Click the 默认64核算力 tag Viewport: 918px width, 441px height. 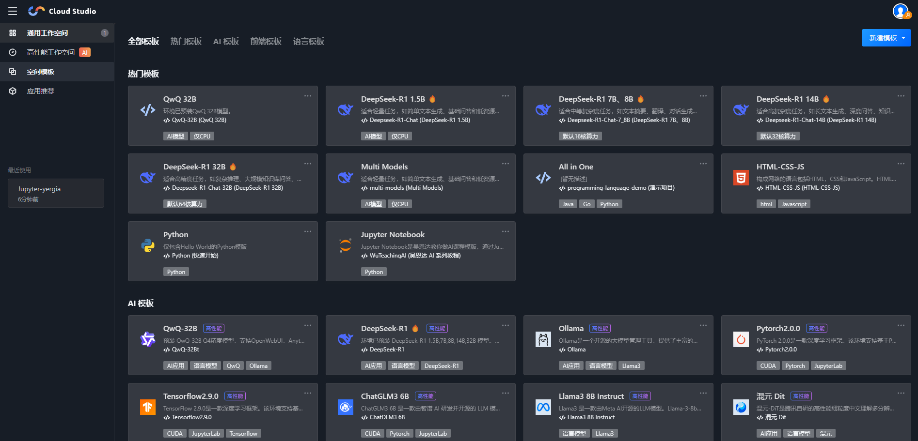[185, 204]
